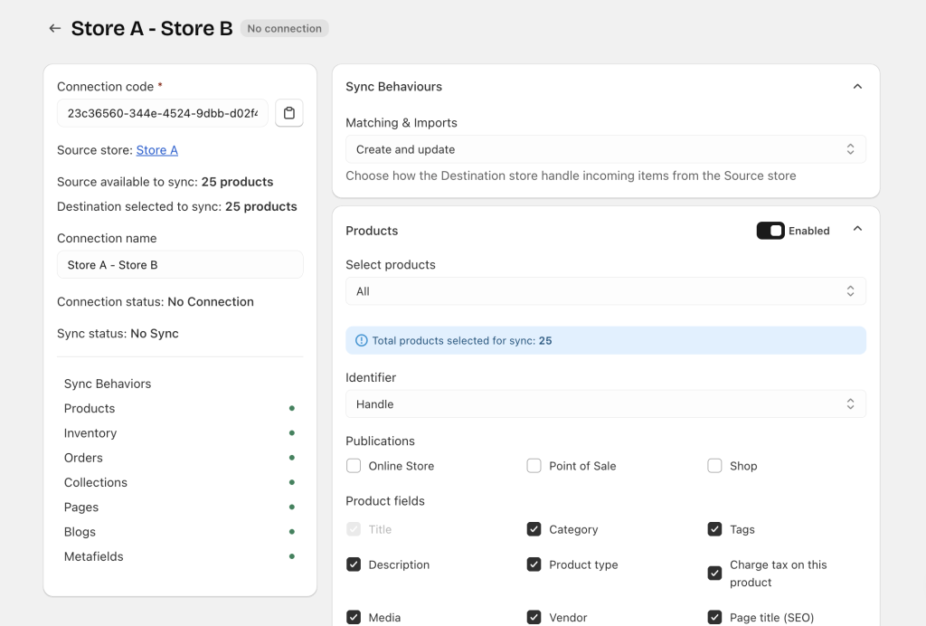This screenshot has width=926, height=626.
Task: Click the Connection name input field
Action: [x=180, y=265]
